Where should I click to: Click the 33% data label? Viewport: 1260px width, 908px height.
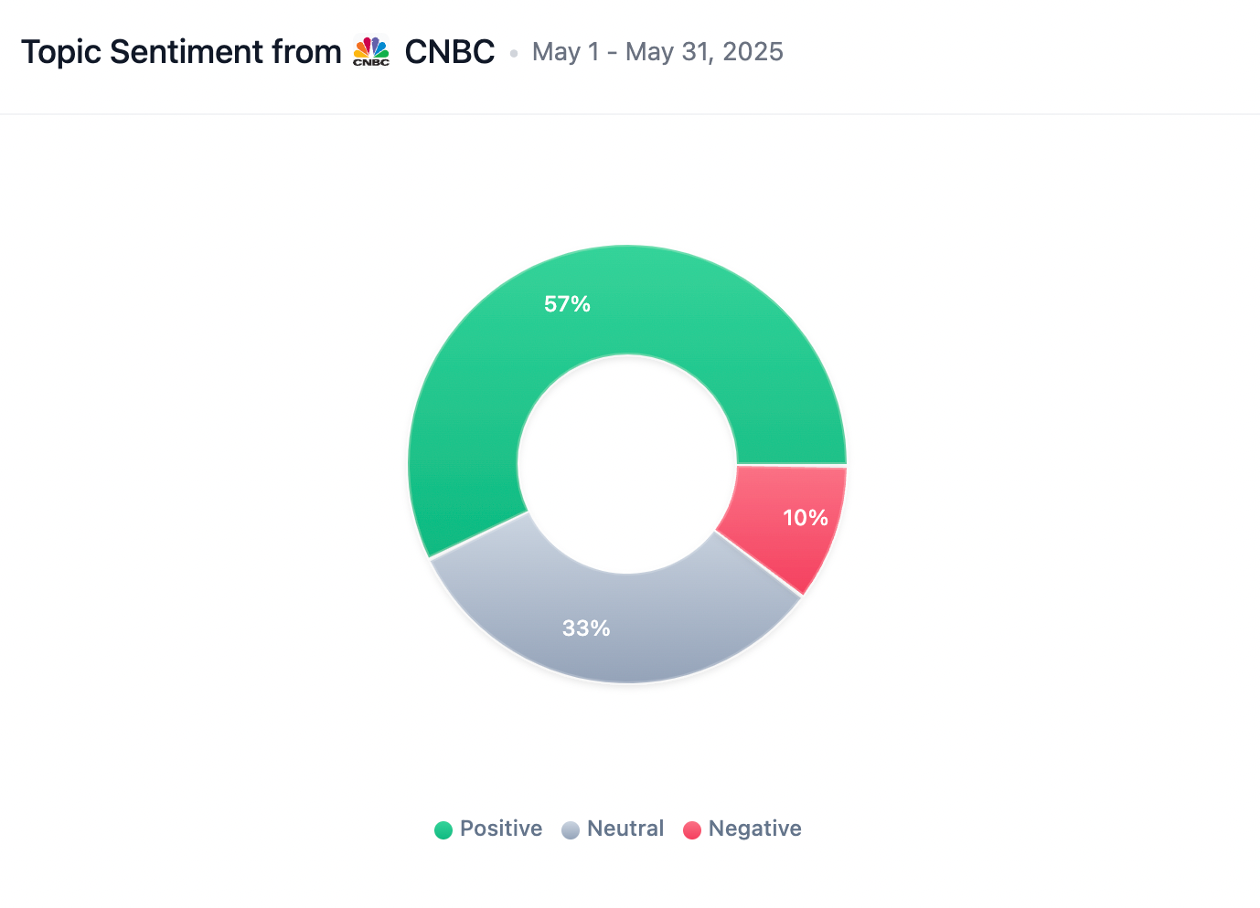pos(586,628)
